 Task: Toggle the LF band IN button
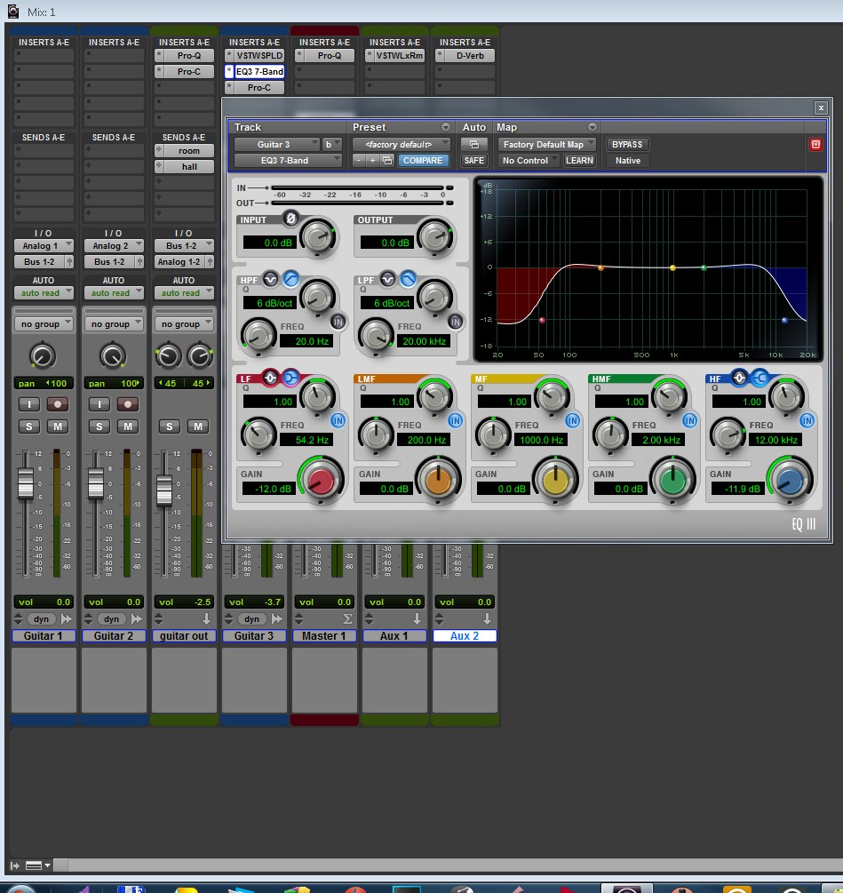coord(338,420)
